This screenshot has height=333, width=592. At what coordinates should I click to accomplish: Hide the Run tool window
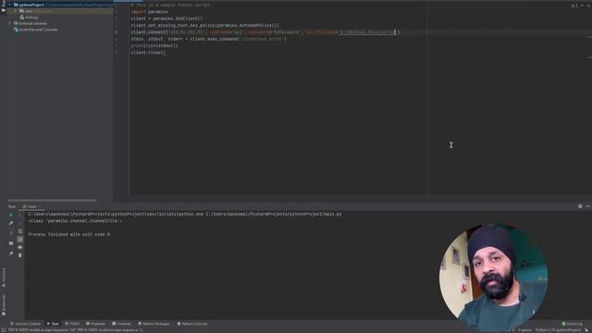click(x=588, y=206)
